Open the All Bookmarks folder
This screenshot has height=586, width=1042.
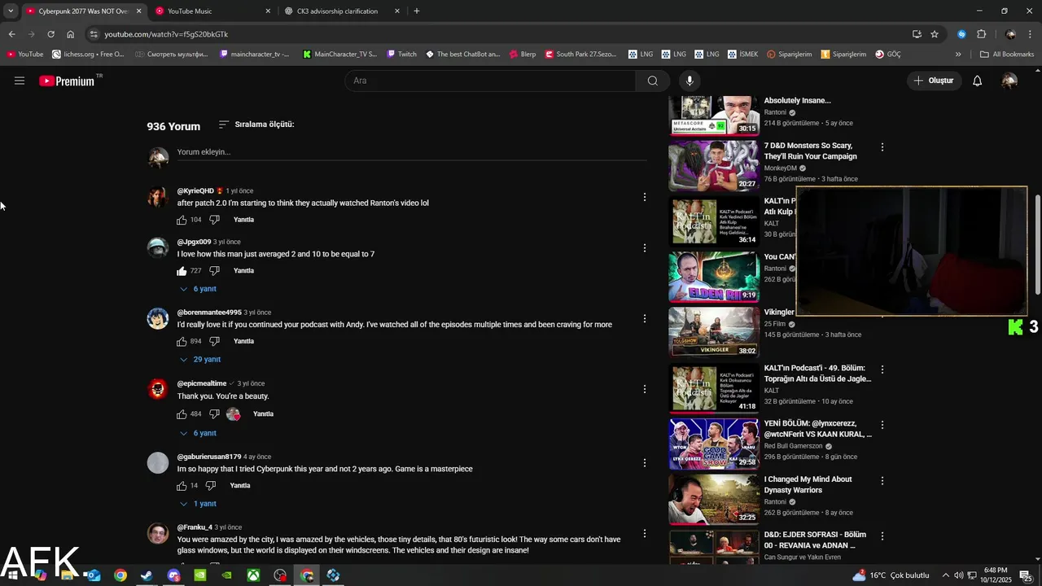coord(1007,55)
